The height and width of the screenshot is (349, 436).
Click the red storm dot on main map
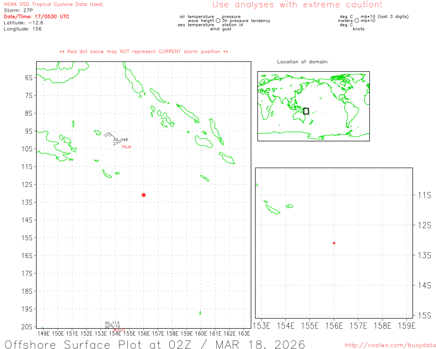click(x=144, y=195)
